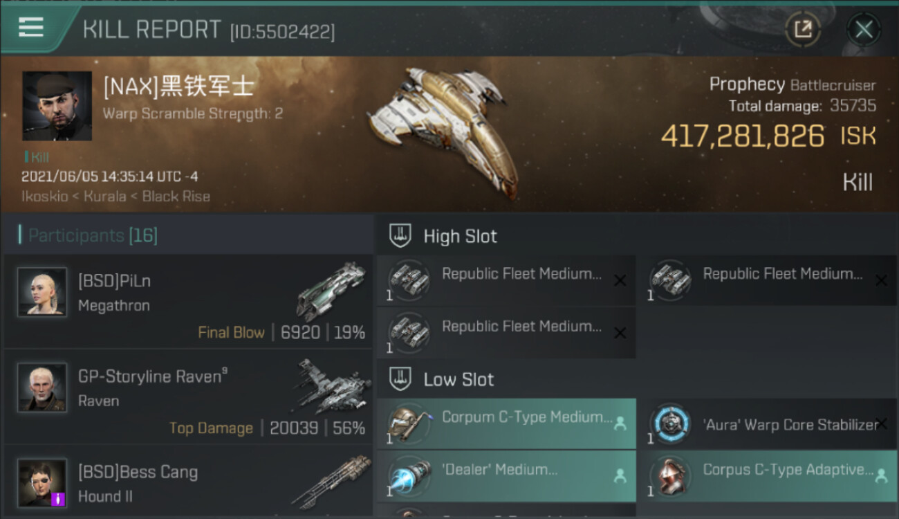Click the [NAX] victim pilot name

point(178,86)
